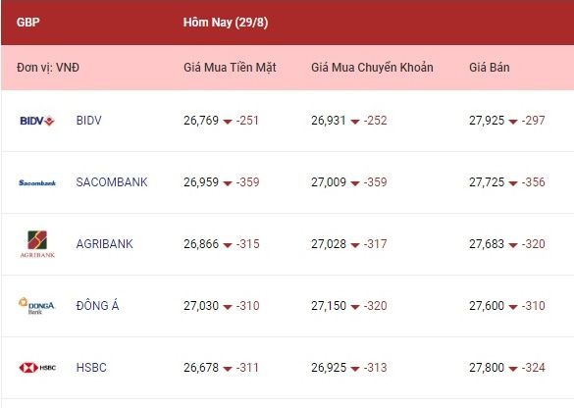
Task: Click the Agribank logo icon
Action: click(x=37, y=243)
